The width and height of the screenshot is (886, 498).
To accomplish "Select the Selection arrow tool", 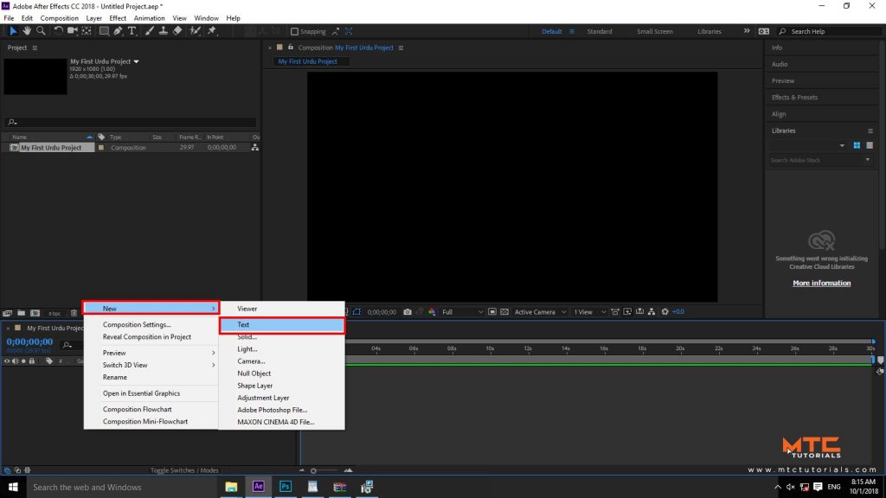I will click(x=12, y=31).
